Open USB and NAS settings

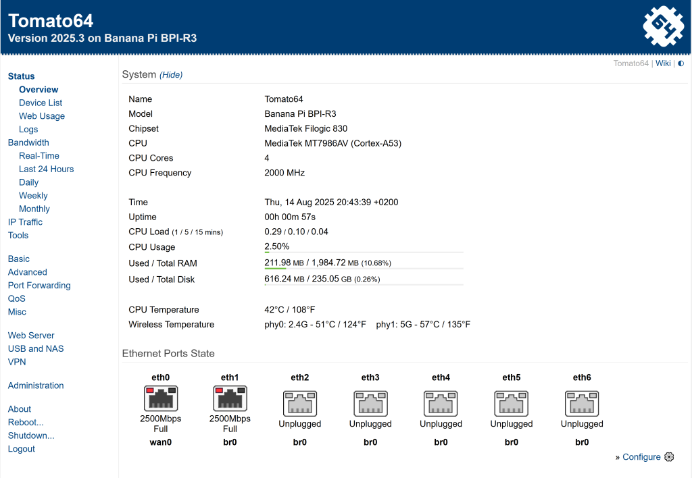36,348
